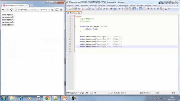Viewport: 180px width, 101px height.
Task: Toggle synchronize horizontal scrolling icon
Action: (130, 9)
